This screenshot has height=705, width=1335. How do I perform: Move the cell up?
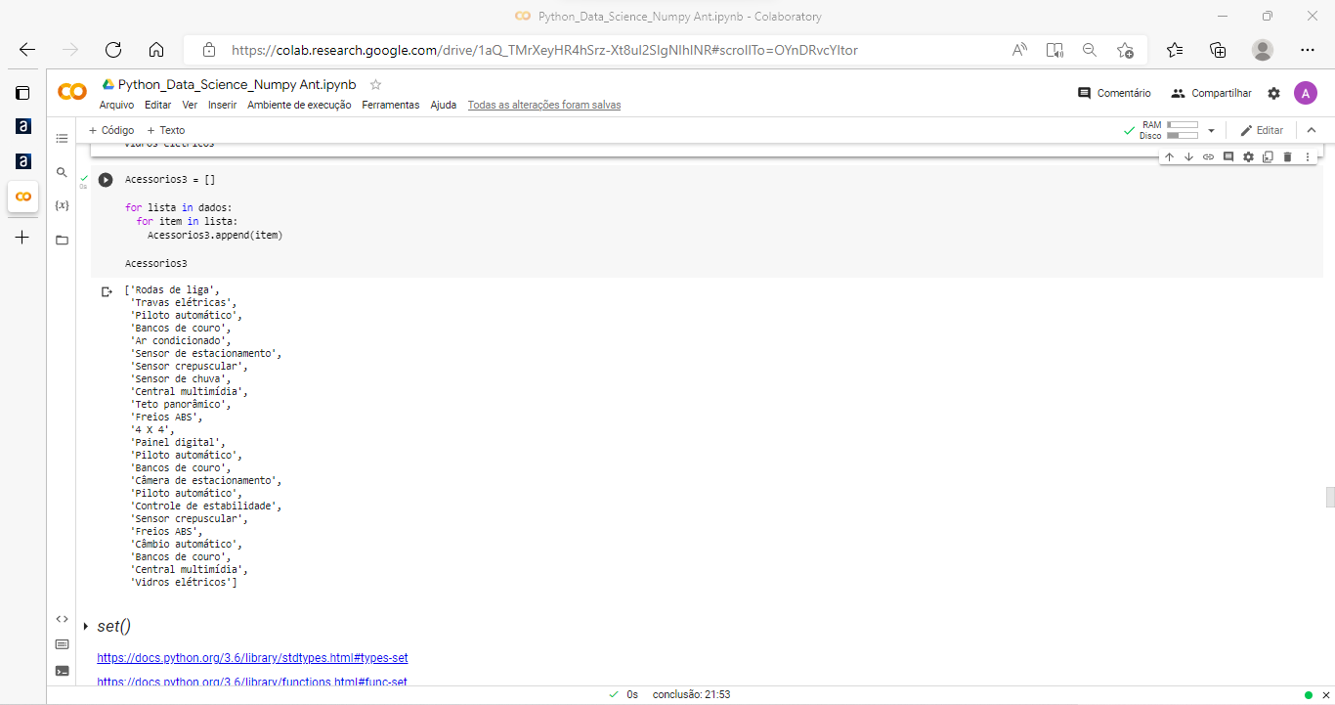pos(1169,156)
